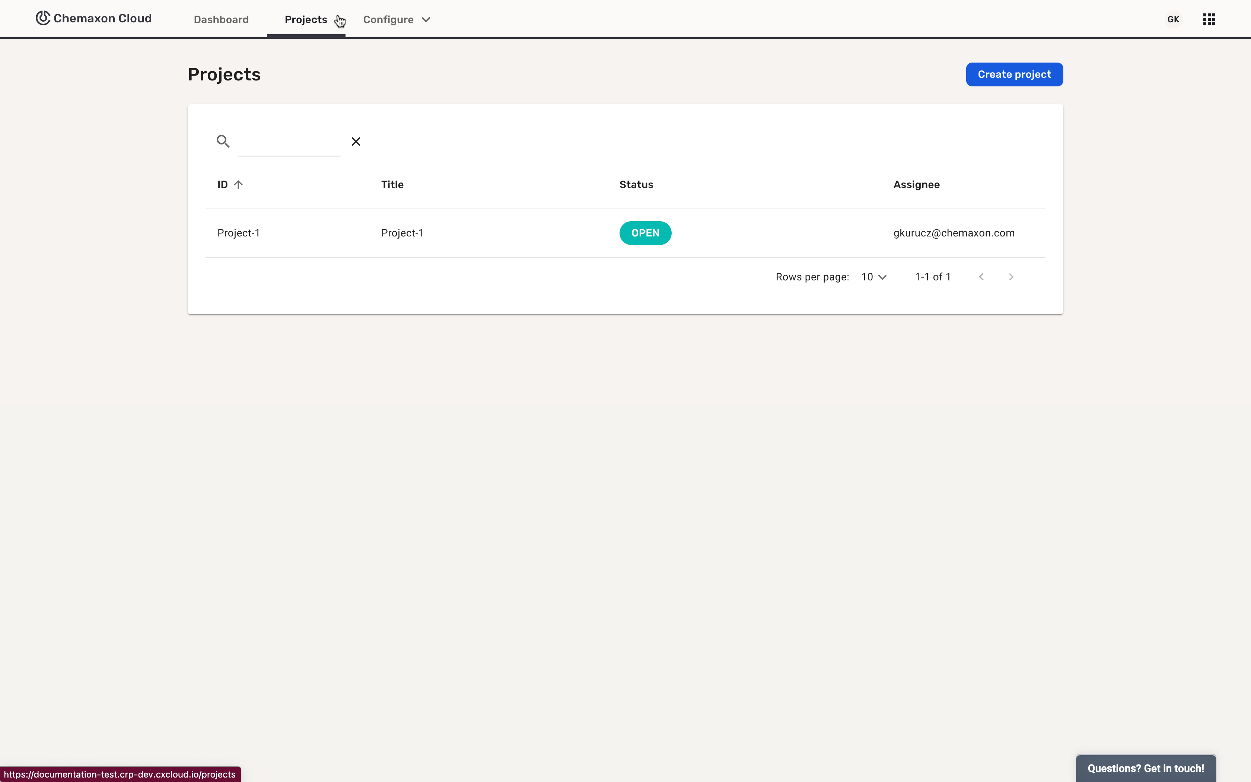Select the Projects tab
The image size is (1251, 782).
[x=306, y=20]
